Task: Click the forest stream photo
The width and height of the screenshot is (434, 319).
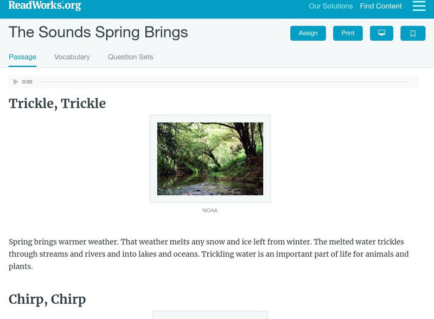Action: pos(210,158)
